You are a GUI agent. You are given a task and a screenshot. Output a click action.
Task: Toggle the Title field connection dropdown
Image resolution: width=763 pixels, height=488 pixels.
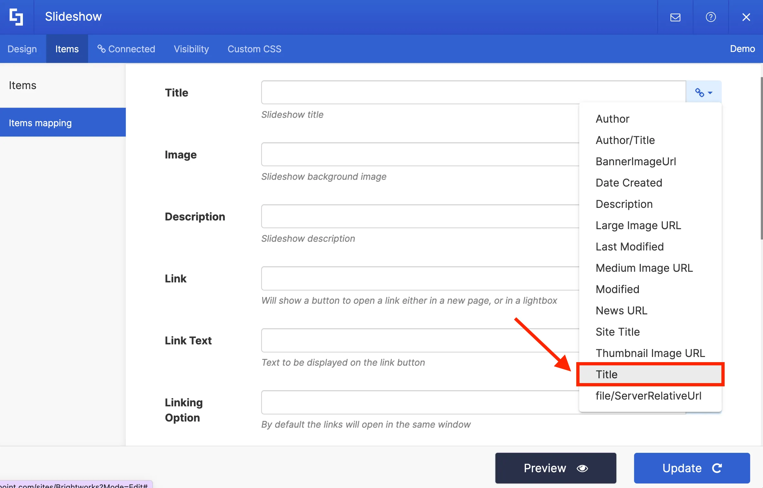point(704,92)
